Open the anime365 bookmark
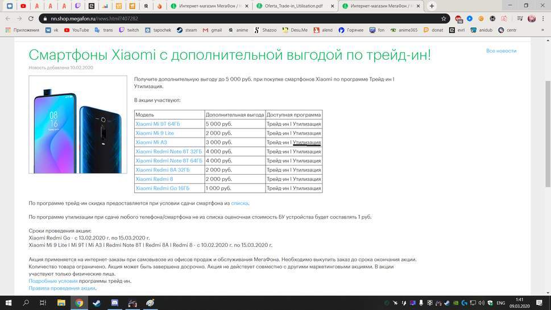 click(404, 30)
